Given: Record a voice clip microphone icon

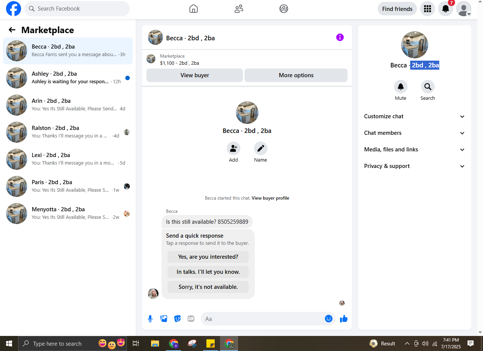Looking at the screenshot, I should point(150,319).
